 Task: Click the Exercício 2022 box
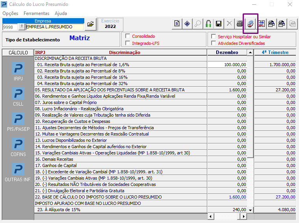click(x=110, y=24)
